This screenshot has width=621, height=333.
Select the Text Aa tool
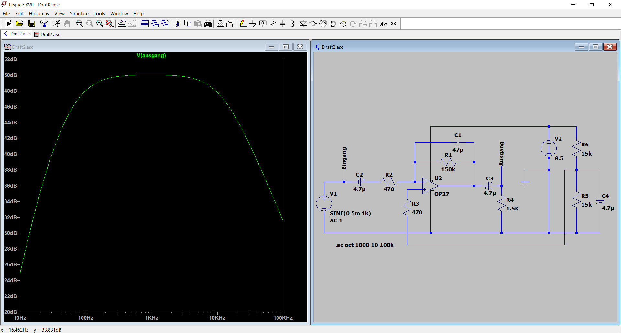383,24
